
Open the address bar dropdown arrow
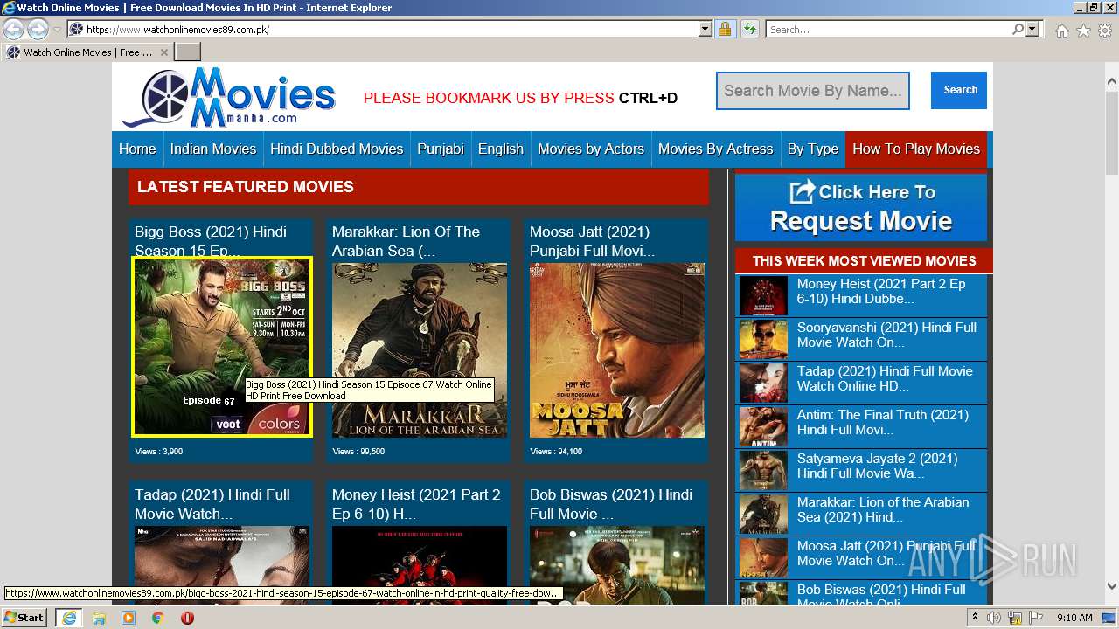point(705,29)
